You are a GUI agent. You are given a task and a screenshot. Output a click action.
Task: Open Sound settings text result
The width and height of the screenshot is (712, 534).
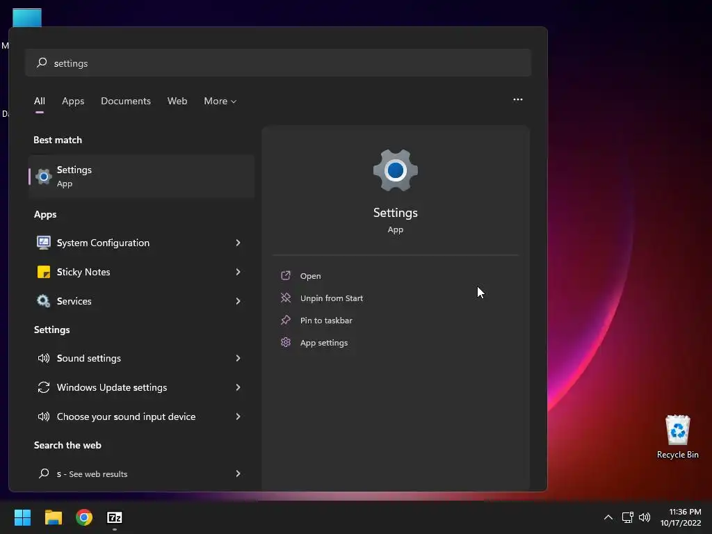[88, 358]
